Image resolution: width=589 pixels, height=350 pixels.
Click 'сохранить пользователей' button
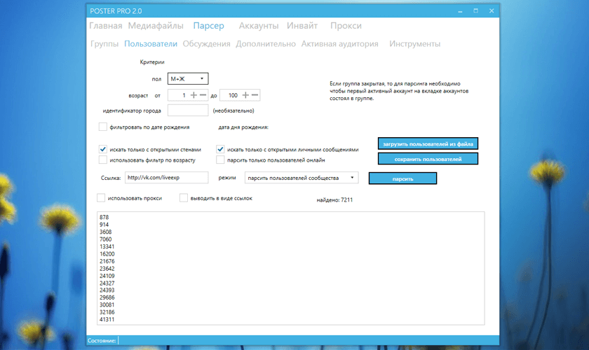(x=428, y=159)
